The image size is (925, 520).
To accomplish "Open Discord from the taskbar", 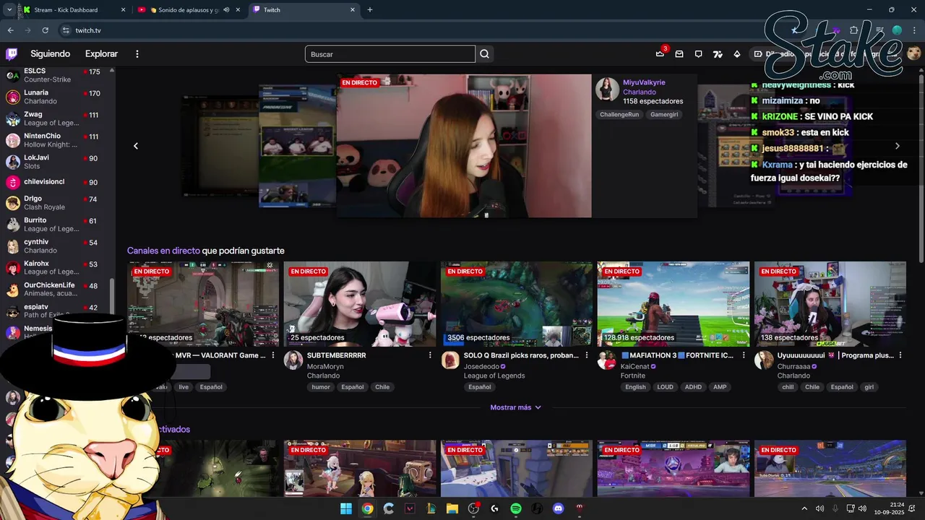I will tap(558, 508).
